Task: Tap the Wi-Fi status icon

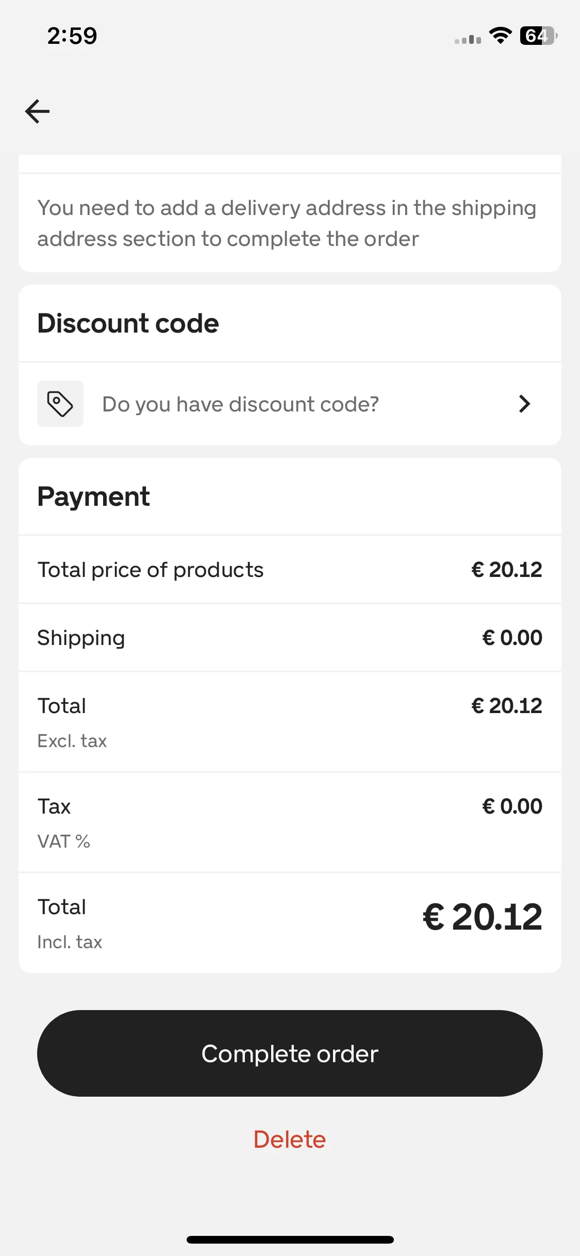Action: 500,36
